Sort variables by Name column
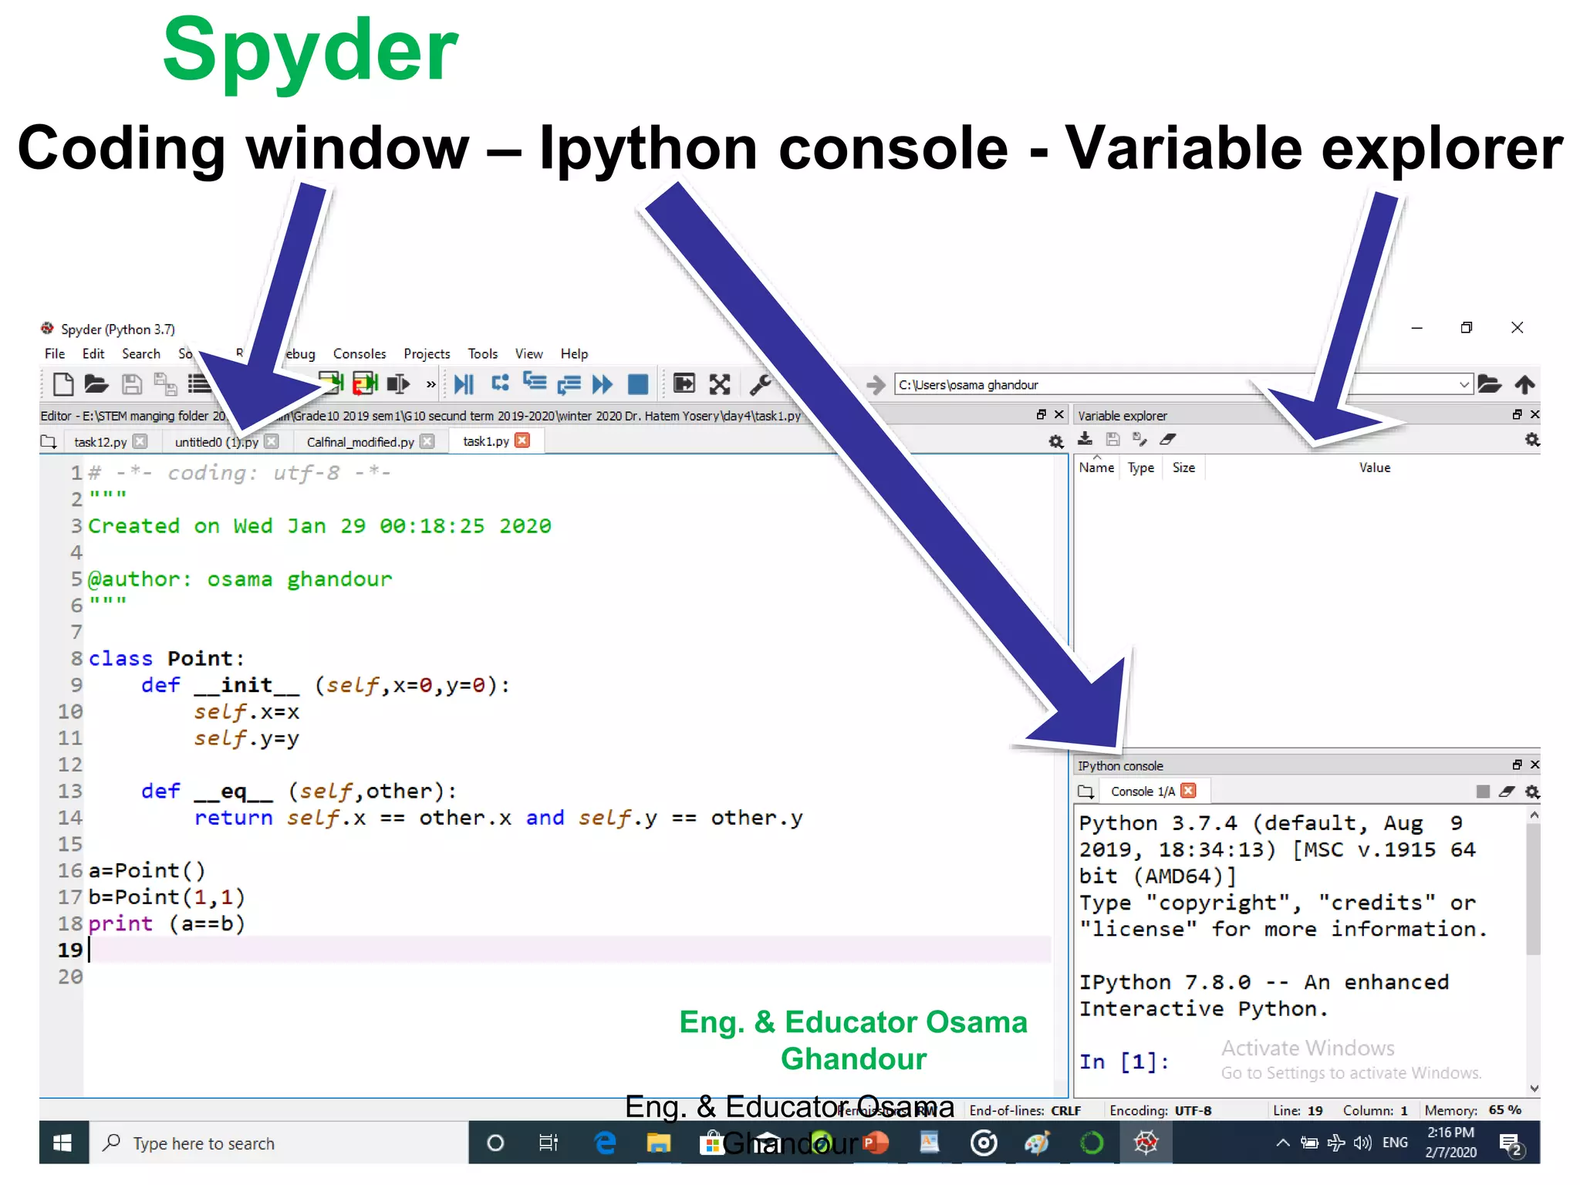 click(1096, 468)
